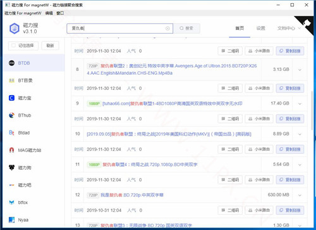Send result 8 to 小米路由
Image resolution: width=316 pixels, height=230 pixels.
click(259, 88)
